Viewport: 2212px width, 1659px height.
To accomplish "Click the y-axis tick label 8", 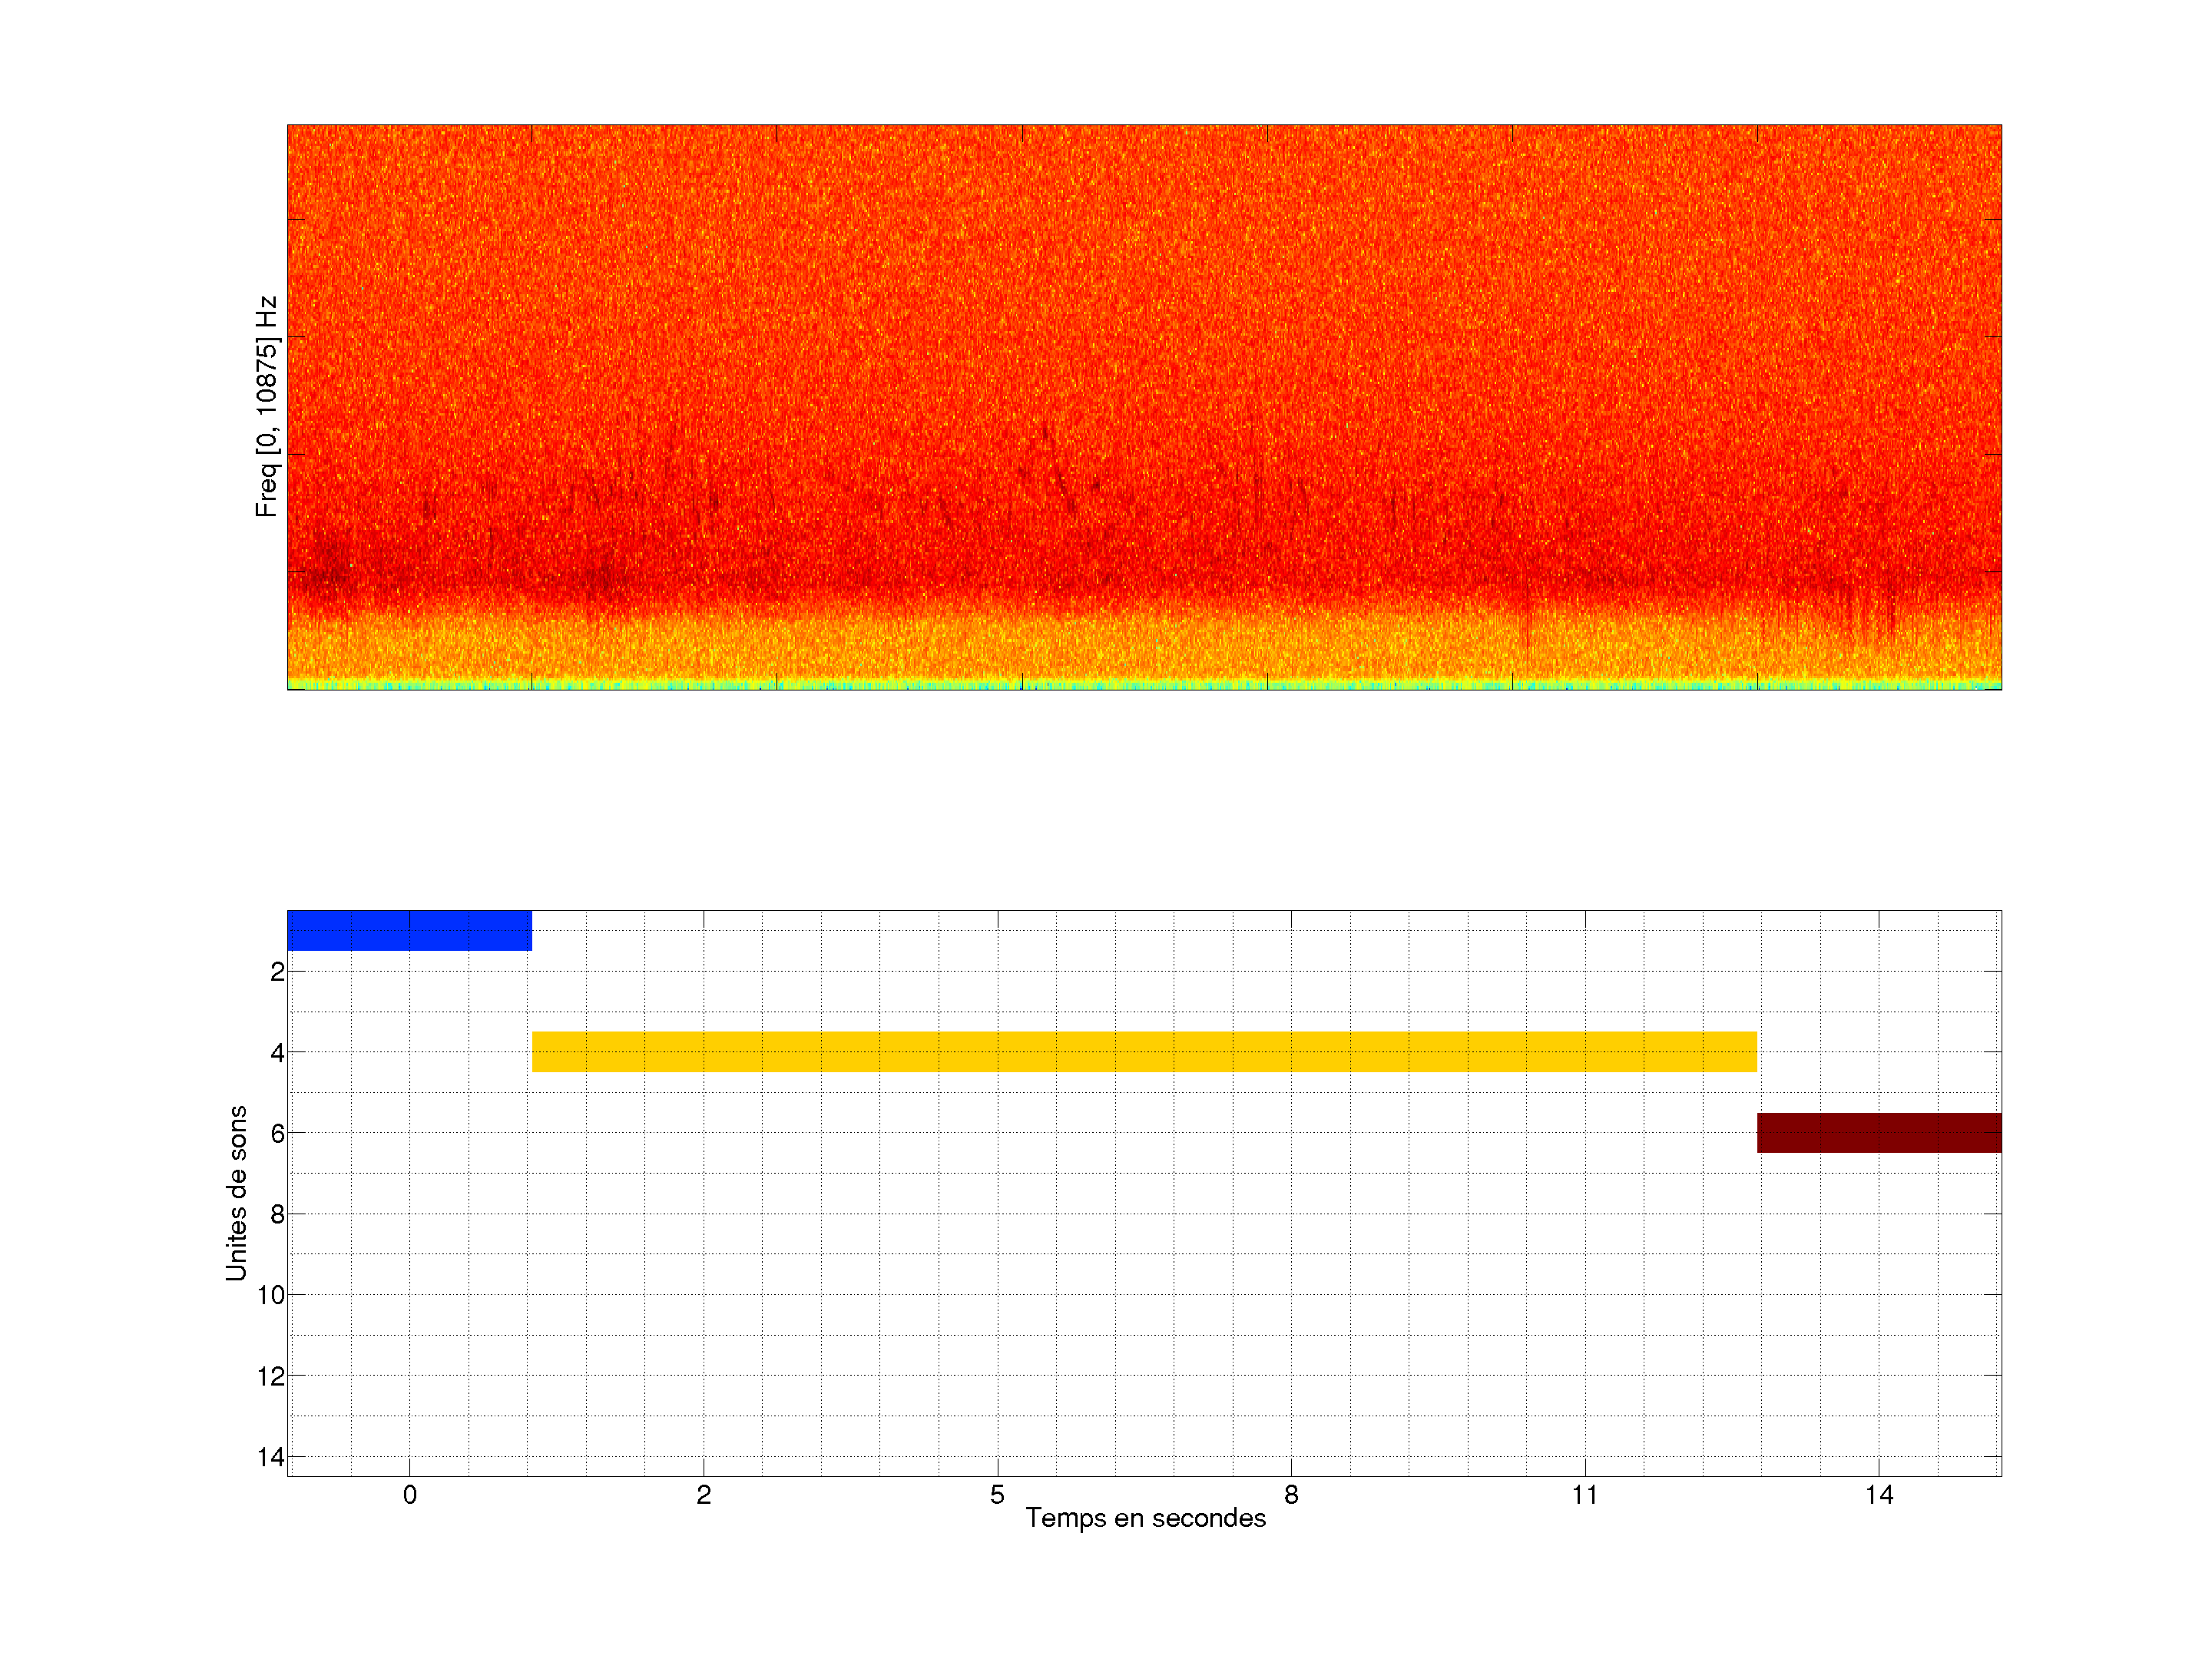I will 277,1215.
